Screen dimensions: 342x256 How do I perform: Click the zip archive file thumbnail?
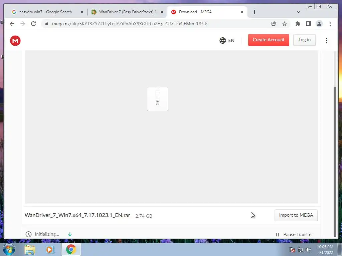pos(158,99)
